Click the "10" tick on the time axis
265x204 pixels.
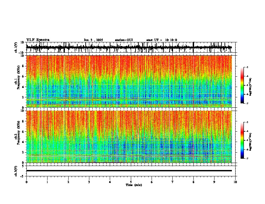click(x=235, y=182)
